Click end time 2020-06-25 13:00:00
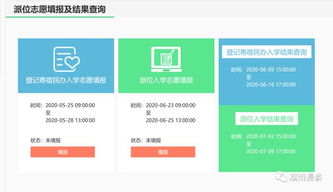This screenshot has height=192, width=333. pos(171,120)
